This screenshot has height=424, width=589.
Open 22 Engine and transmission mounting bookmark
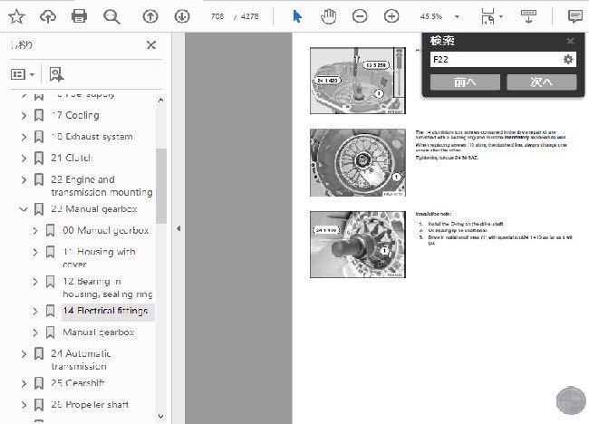point(101,186)
